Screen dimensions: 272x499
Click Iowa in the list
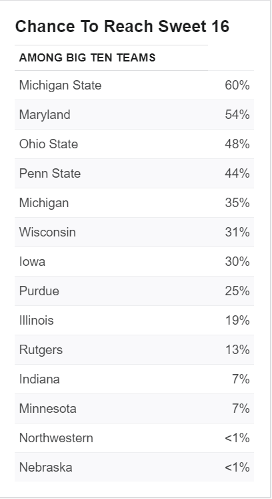pyautogui.click(x=32, y=262)
